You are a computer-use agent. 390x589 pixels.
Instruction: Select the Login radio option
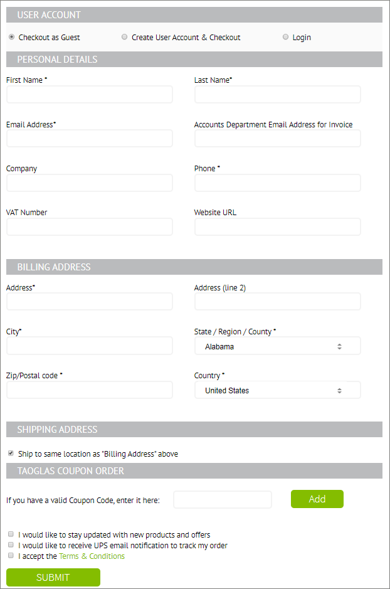click(285, 37)
